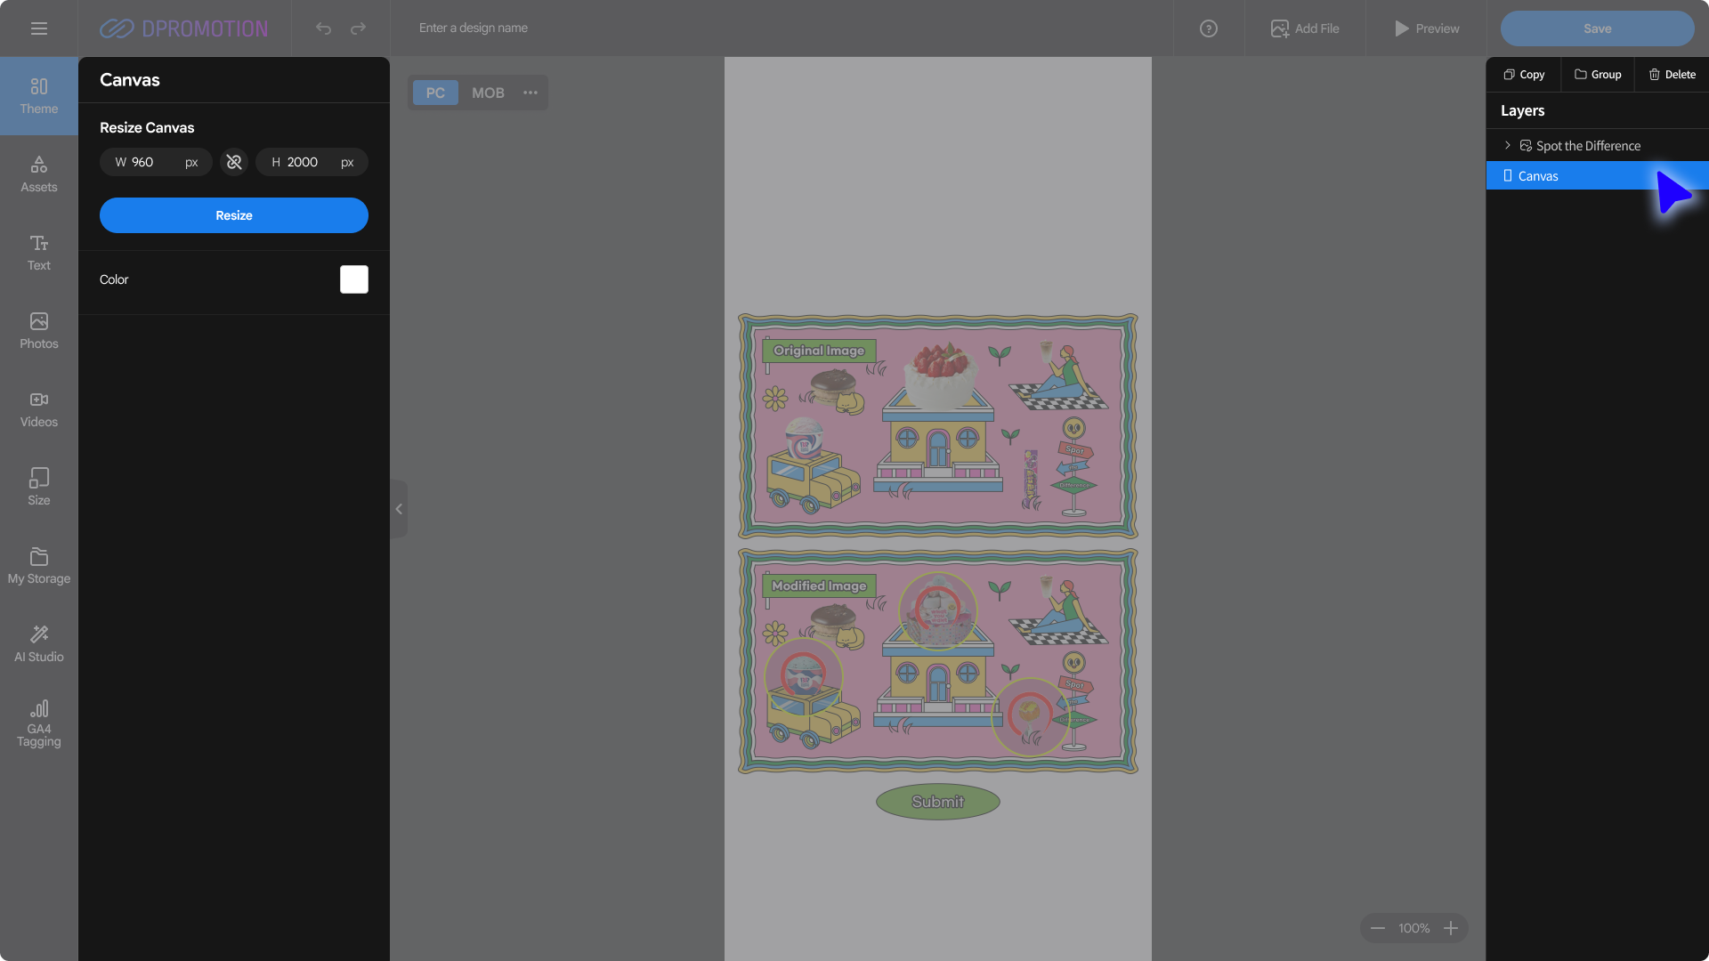This screenshot has height=961, width=1709.
Task: Open AI Studio from sidebar
Action: tap(38, 643)
